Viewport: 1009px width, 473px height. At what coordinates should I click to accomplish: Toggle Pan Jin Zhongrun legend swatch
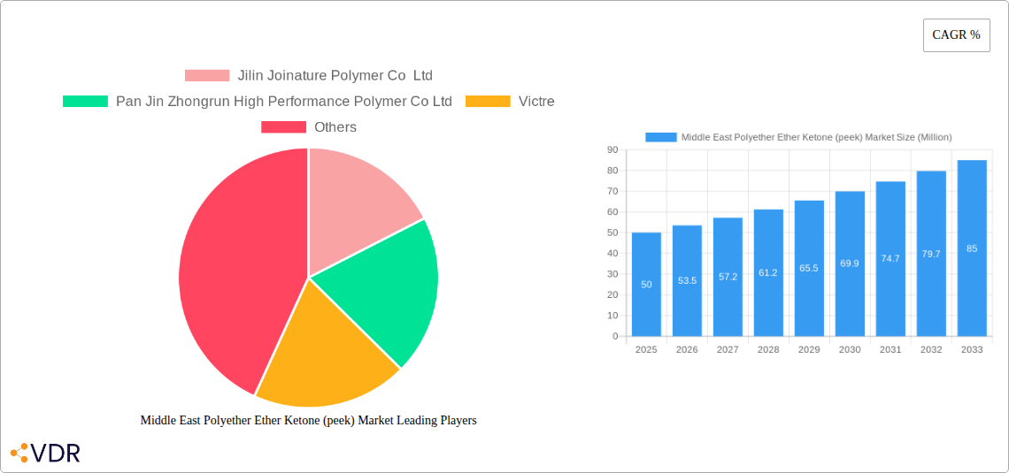click(x=85, y=101)
